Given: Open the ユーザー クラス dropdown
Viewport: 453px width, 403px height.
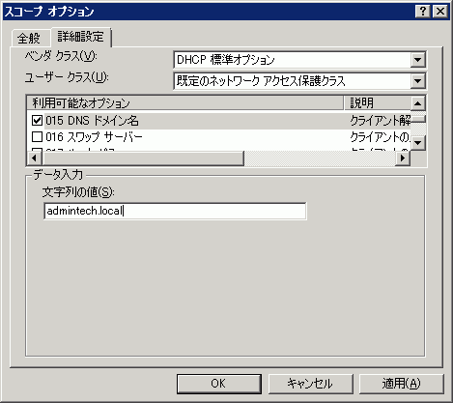Looking at the screenshot, I should click(417, 81).
